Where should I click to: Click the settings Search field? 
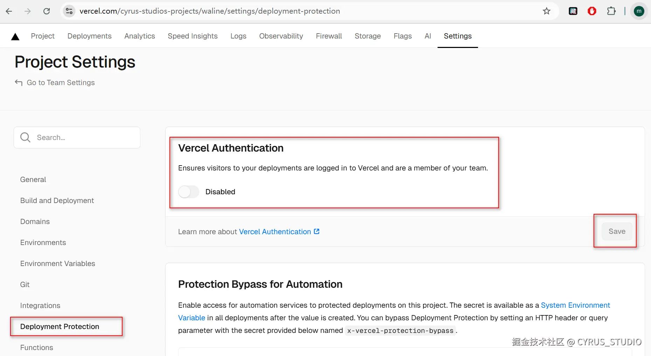click(77, 138)
